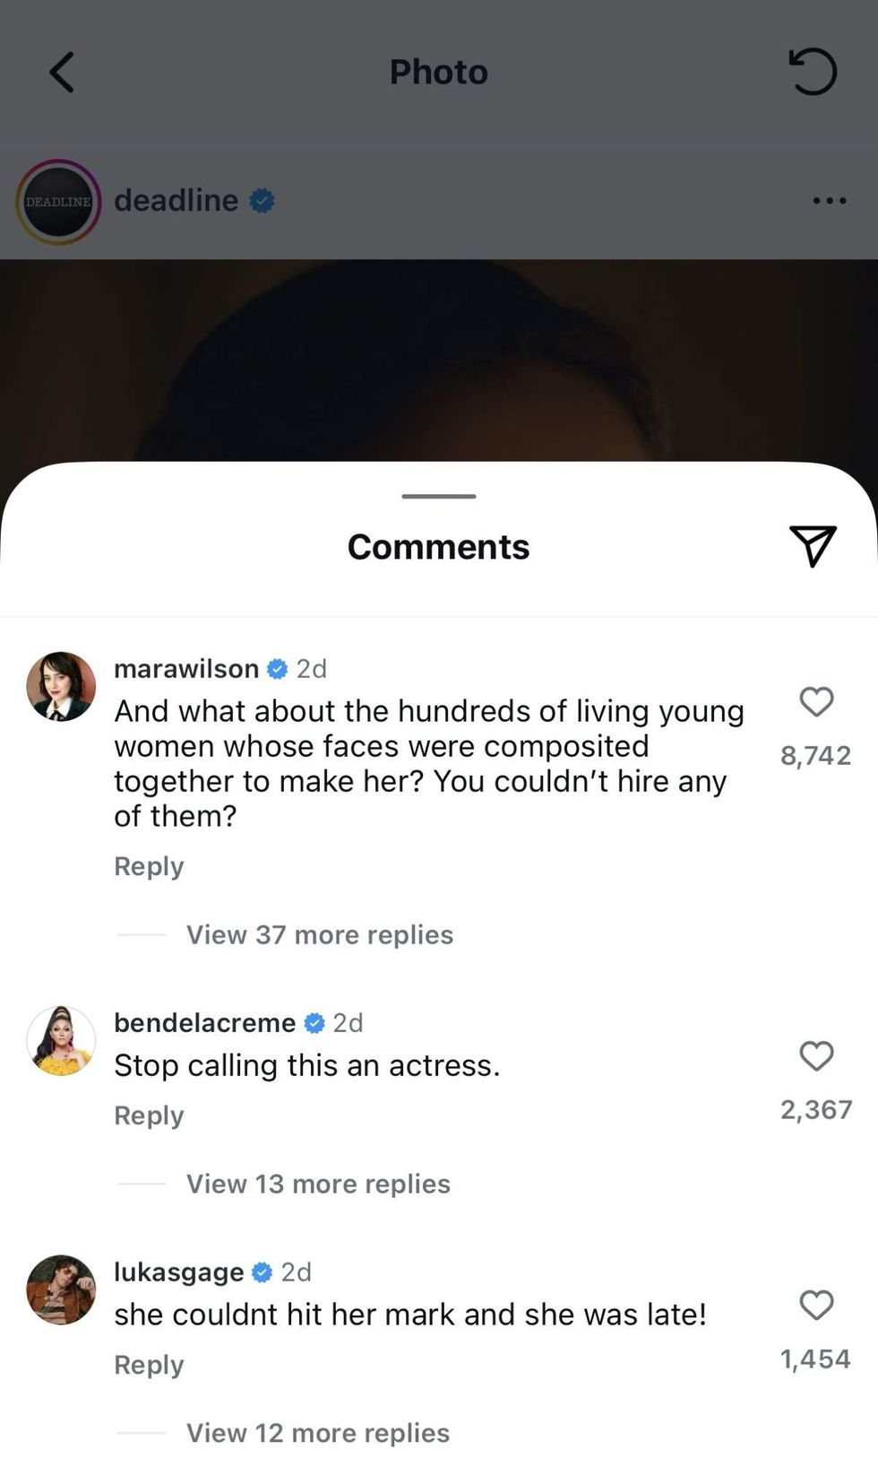Like bendelacreme's comment
878x1484 pixels.
(x=816, y=1058)
